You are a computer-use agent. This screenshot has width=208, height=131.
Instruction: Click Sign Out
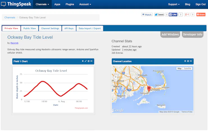(x=200, y=4)
